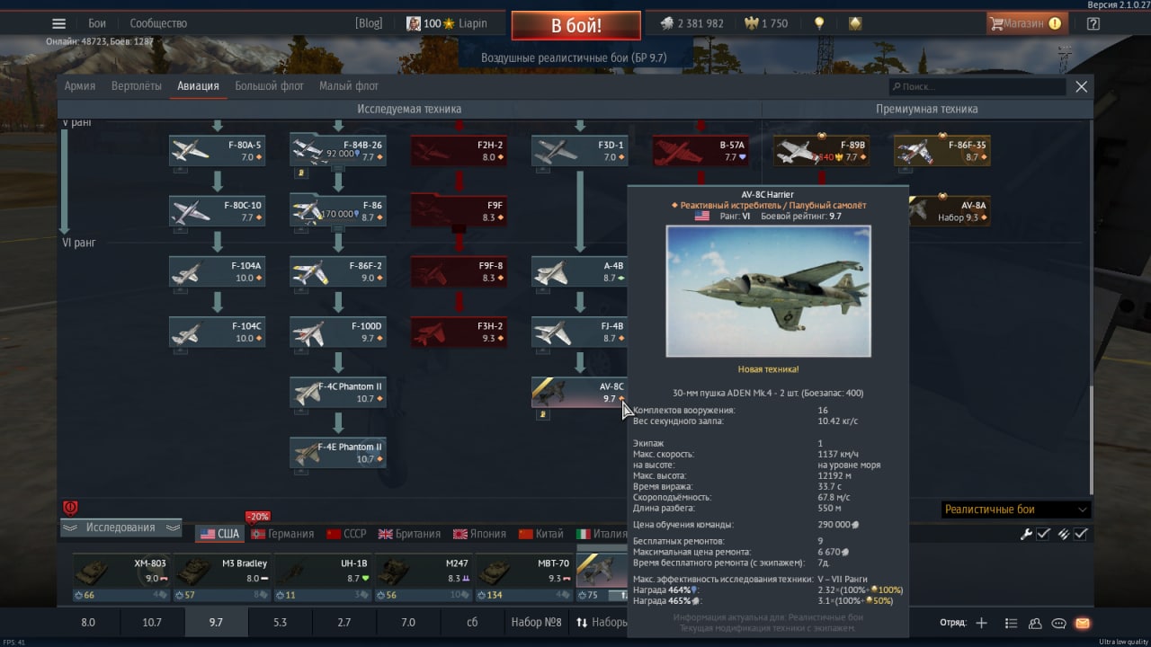Viewport: 1151px width, 647px height.
Task: Close the research tree window
Action: tap(1081, 86)
